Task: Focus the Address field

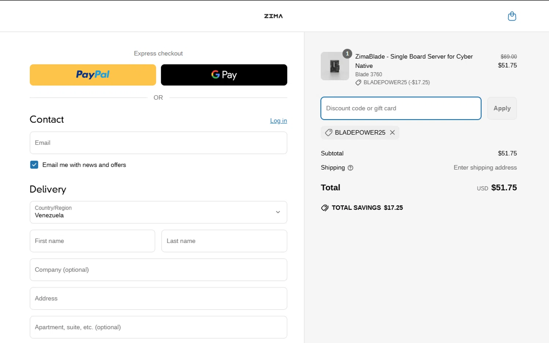Action: [158, 299]
